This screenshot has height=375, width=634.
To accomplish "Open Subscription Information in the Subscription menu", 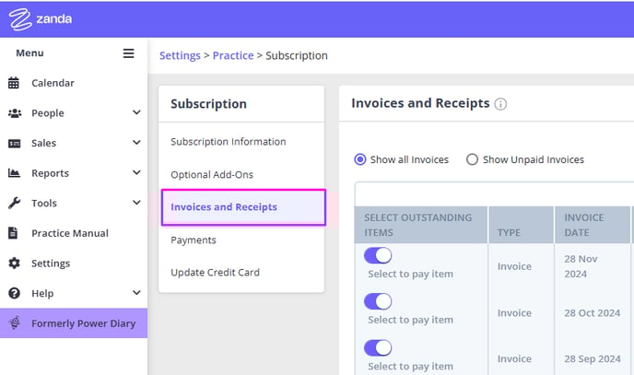I will click(x=228, y=142).
